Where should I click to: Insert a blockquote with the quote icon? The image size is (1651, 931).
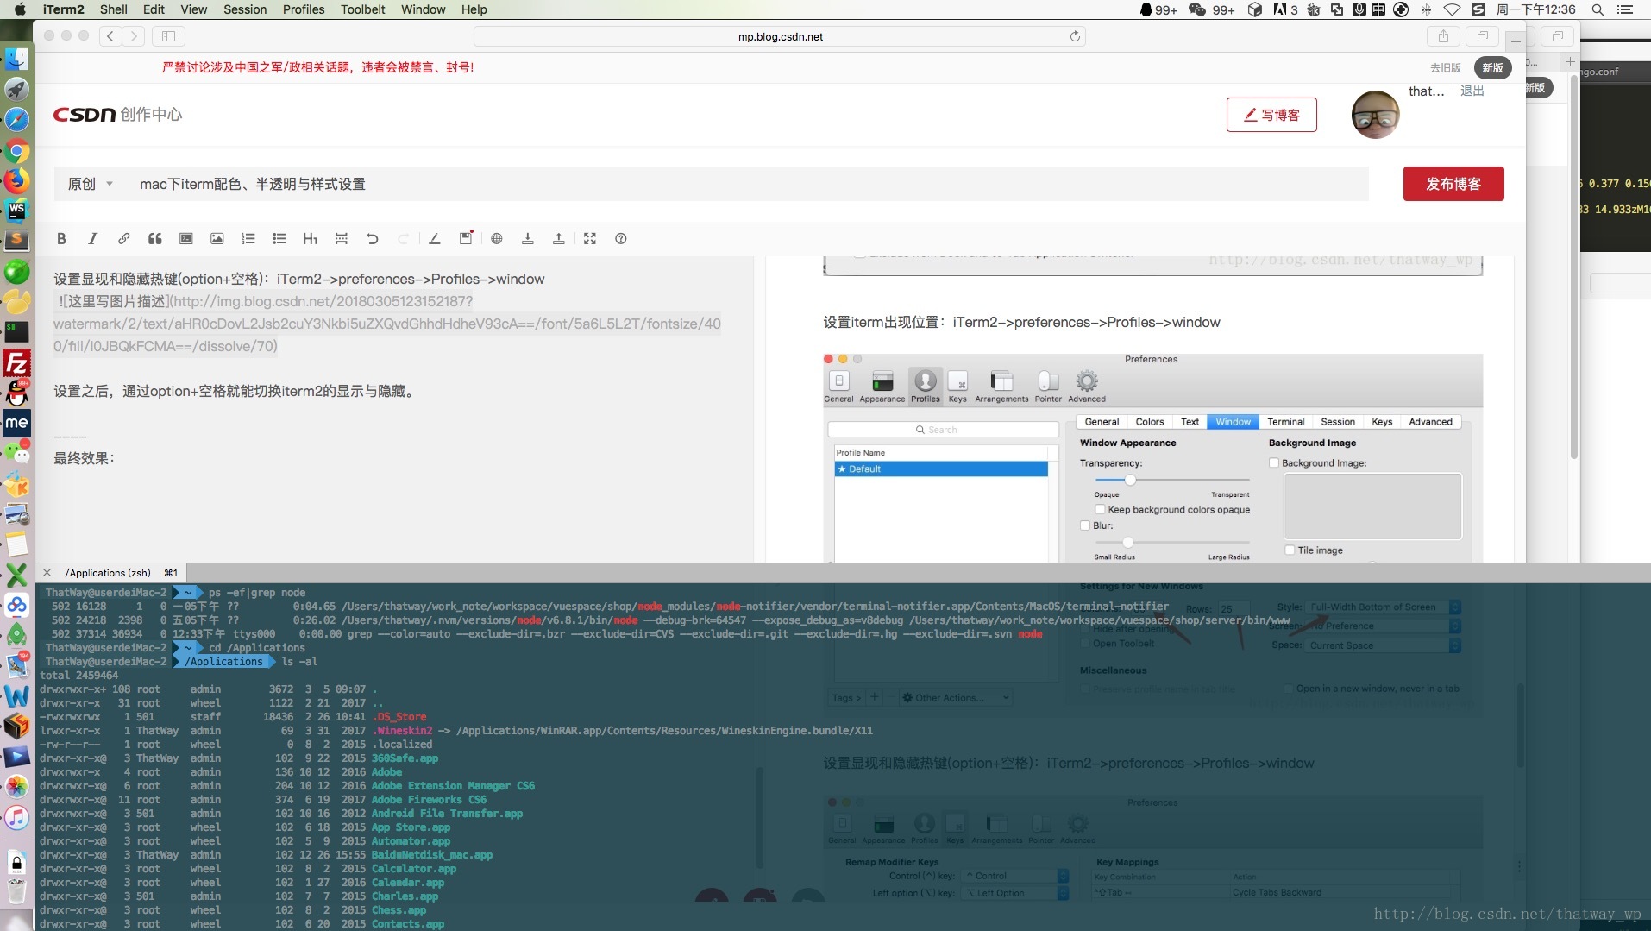pos(154,239)
